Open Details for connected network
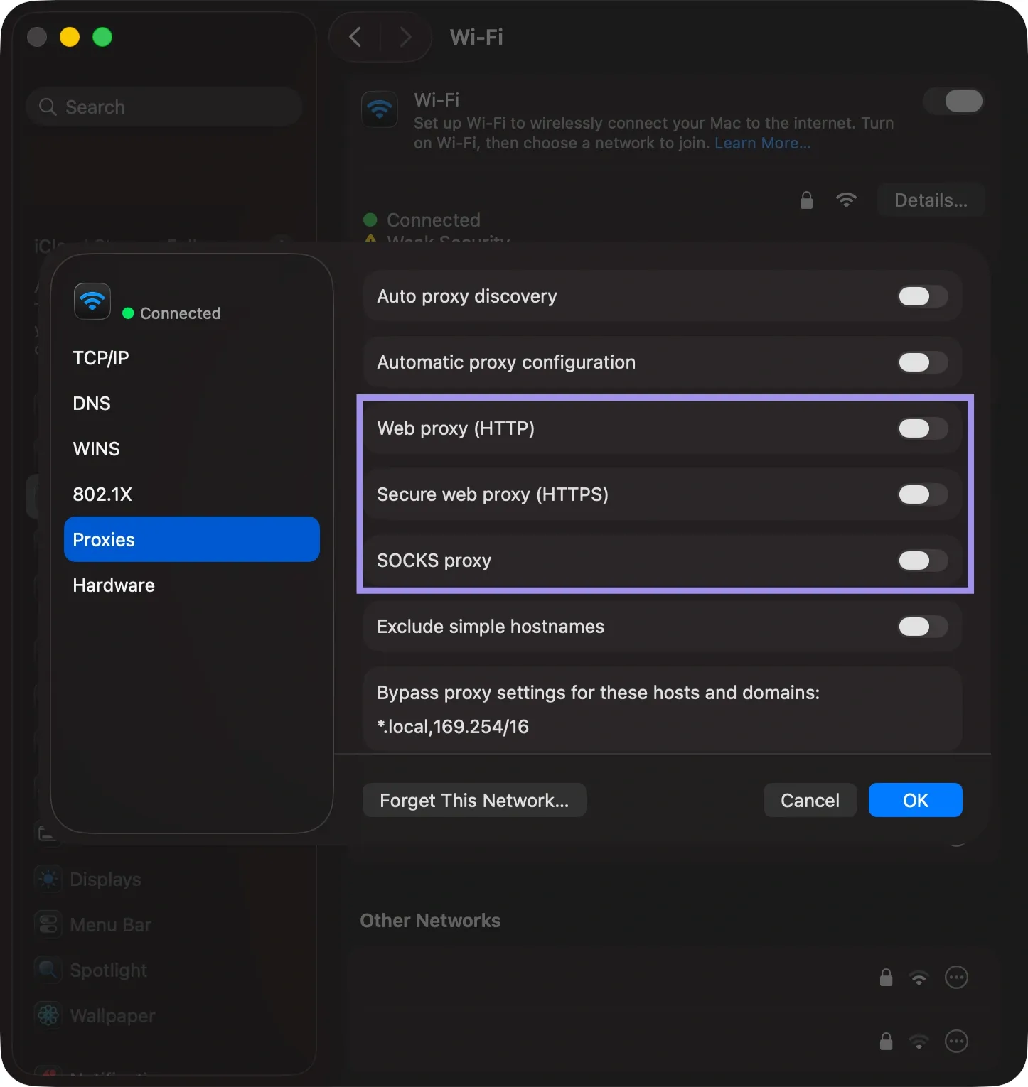The width and height of the screenshot is (1028, 1087). coord(931,200)
